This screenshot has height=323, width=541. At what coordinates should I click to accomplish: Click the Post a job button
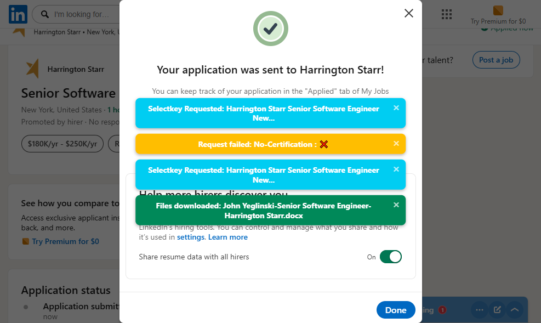point(496,60)
